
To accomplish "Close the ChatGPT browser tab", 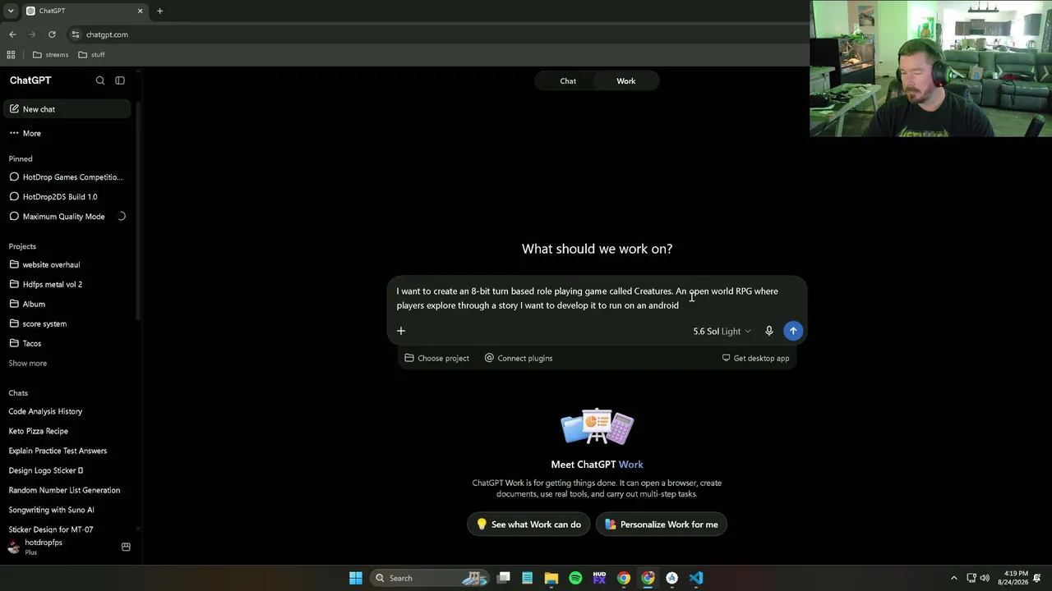I will click(x=140, y=11).
